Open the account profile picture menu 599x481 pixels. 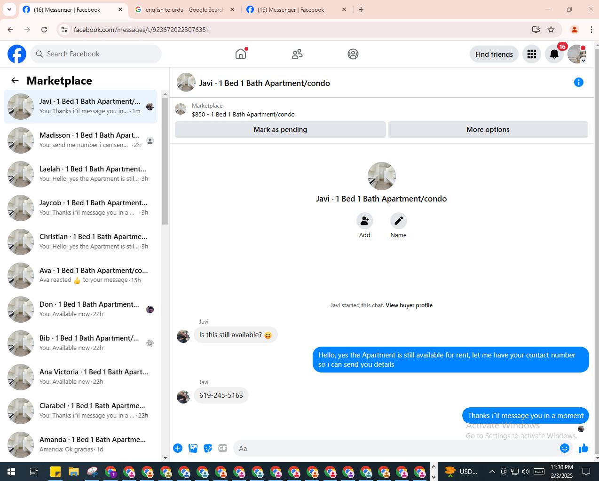point(577,54)
